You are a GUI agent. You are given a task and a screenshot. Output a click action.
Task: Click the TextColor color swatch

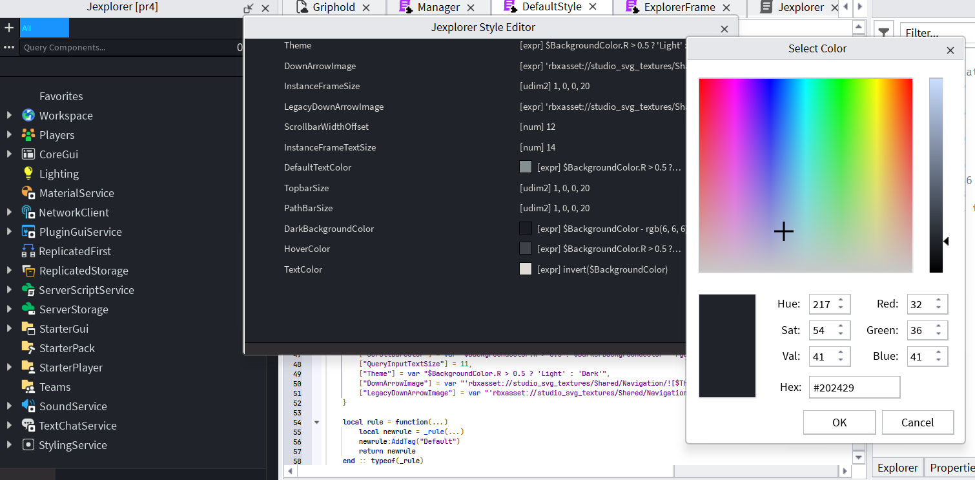pyautogui.click(x=525, y=269)
